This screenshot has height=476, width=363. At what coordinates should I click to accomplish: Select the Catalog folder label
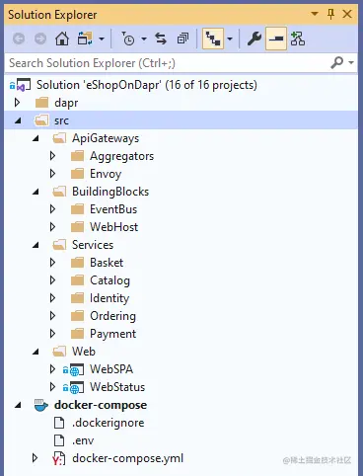(109, 280)
